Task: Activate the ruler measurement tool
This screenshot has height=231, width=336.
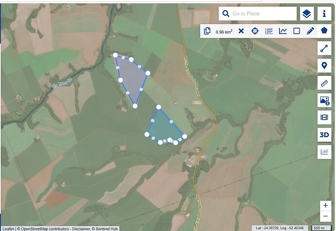Action: (324, 83)
